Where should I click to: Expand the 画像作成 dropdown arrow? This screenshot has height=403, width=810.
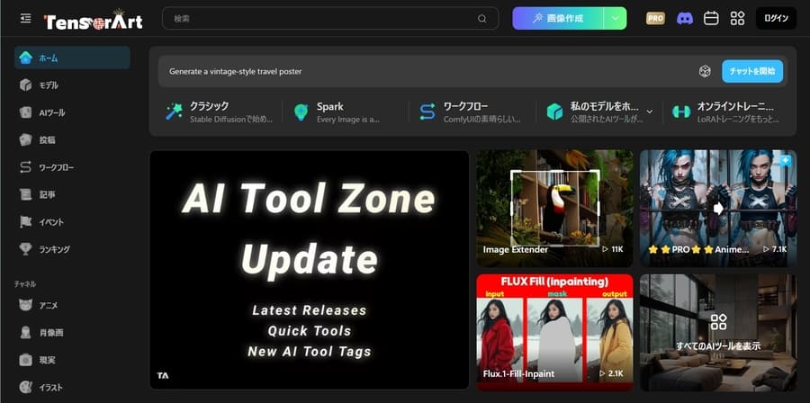click(x=615, y=19)
